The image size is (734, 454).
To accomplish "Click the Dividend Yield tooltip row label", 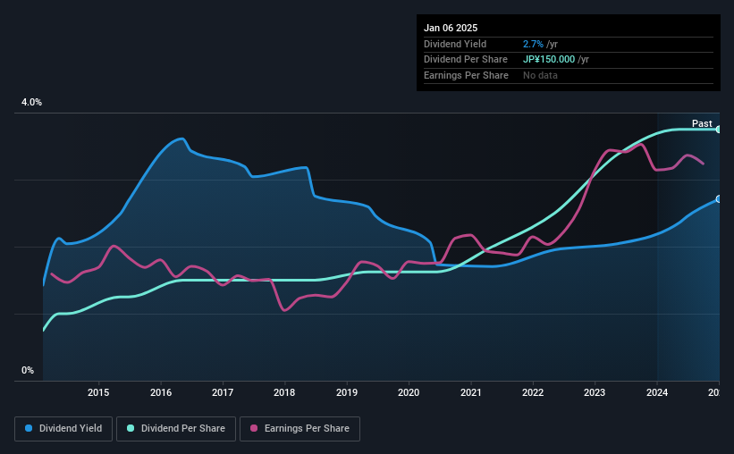I will click(455, 44).
